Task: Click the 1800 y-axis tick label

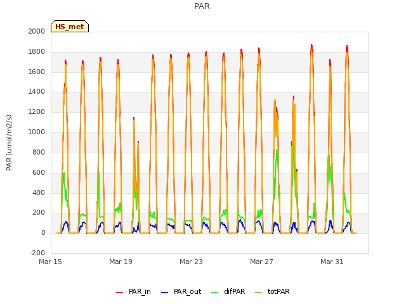Action: click(37, 52)
